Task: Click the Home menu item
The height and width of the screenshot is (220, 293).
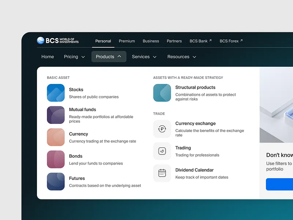Action: click(x=48, y=56)
